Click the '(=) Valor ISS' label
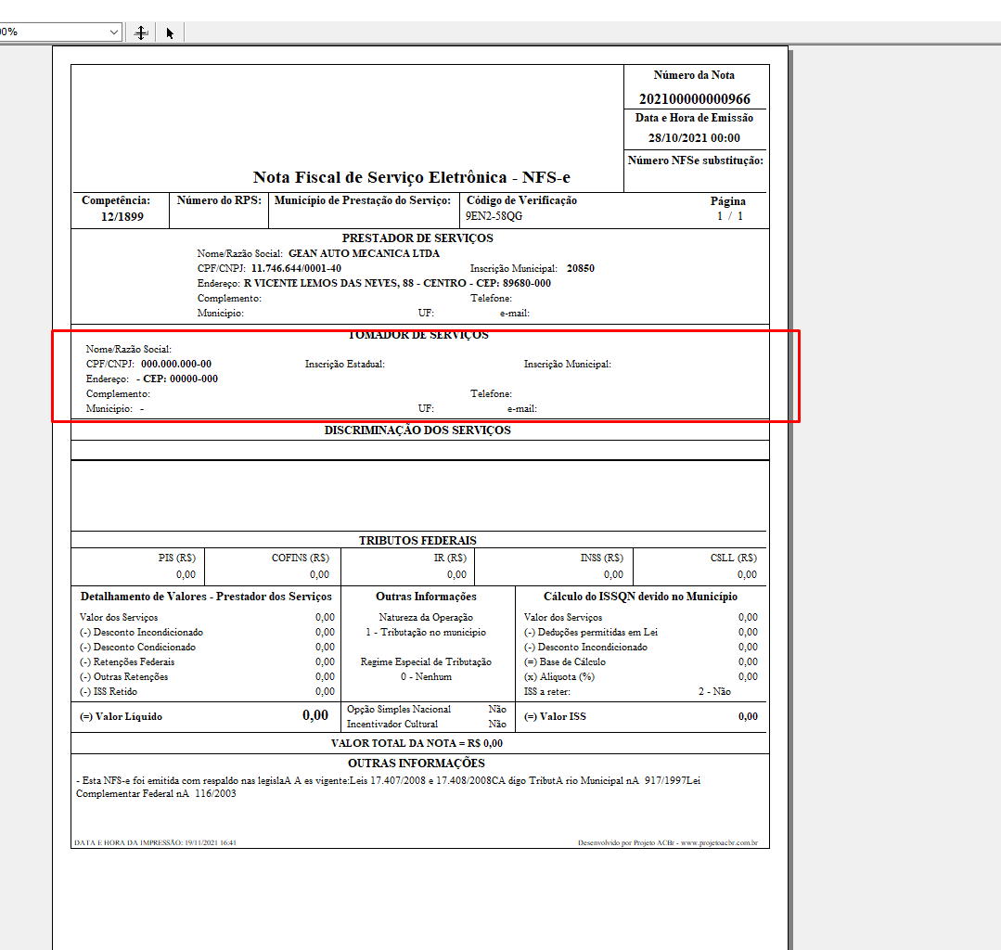 [x=555, y=717]
